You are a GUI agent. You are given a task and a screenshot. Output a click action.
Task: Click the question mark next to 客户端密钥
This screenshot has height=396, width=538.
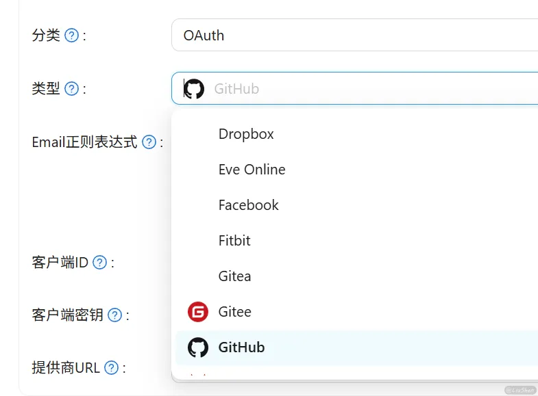point(115,315)
